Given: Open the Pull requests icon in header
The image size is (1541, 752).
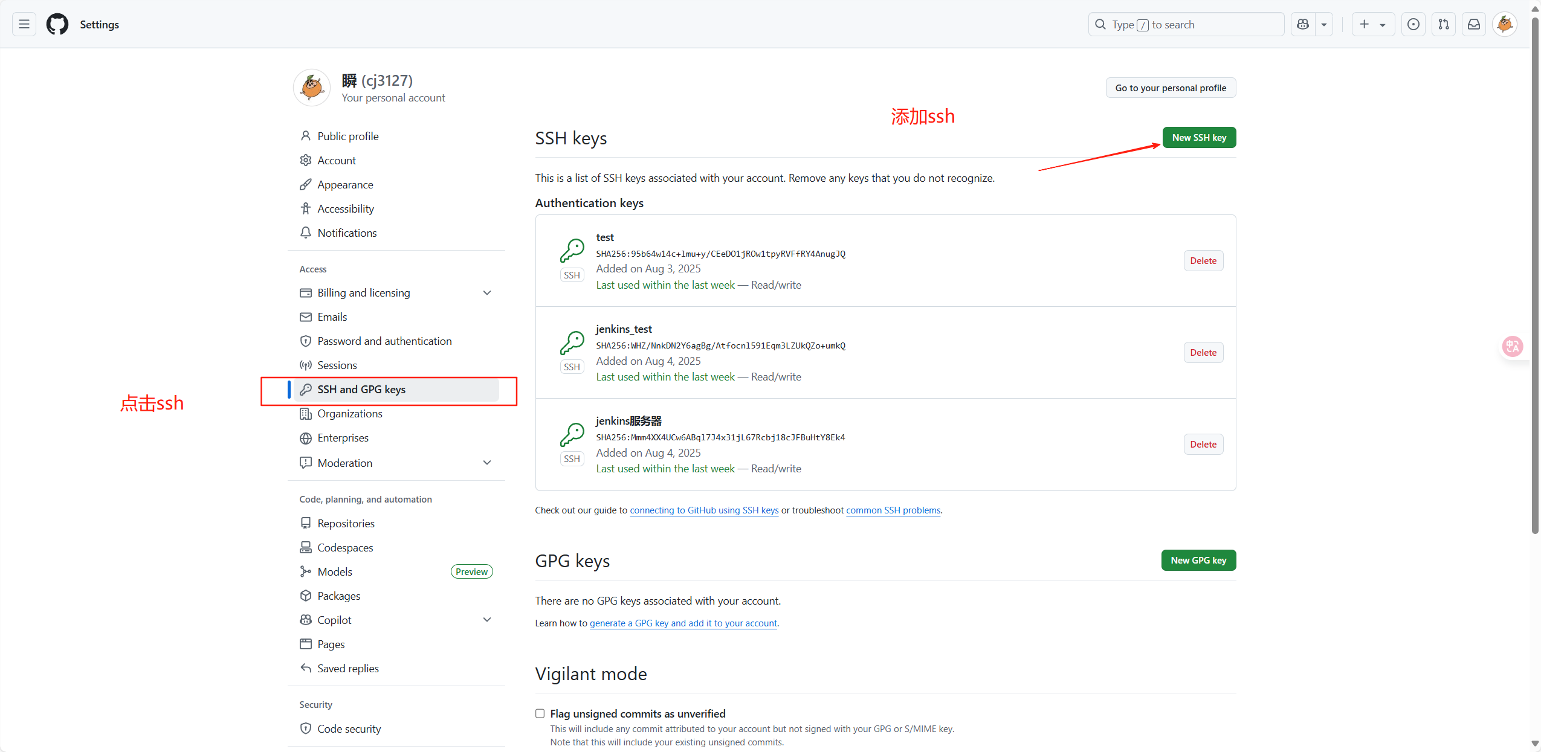Looking at the screenshot, I should click(1444, 24).
